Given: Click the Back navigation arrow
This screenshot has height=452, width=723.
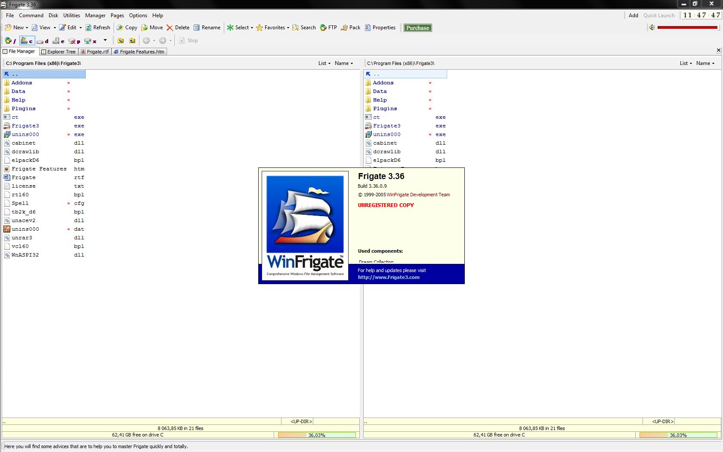Looking at the screenshot, I should [146, 40].
